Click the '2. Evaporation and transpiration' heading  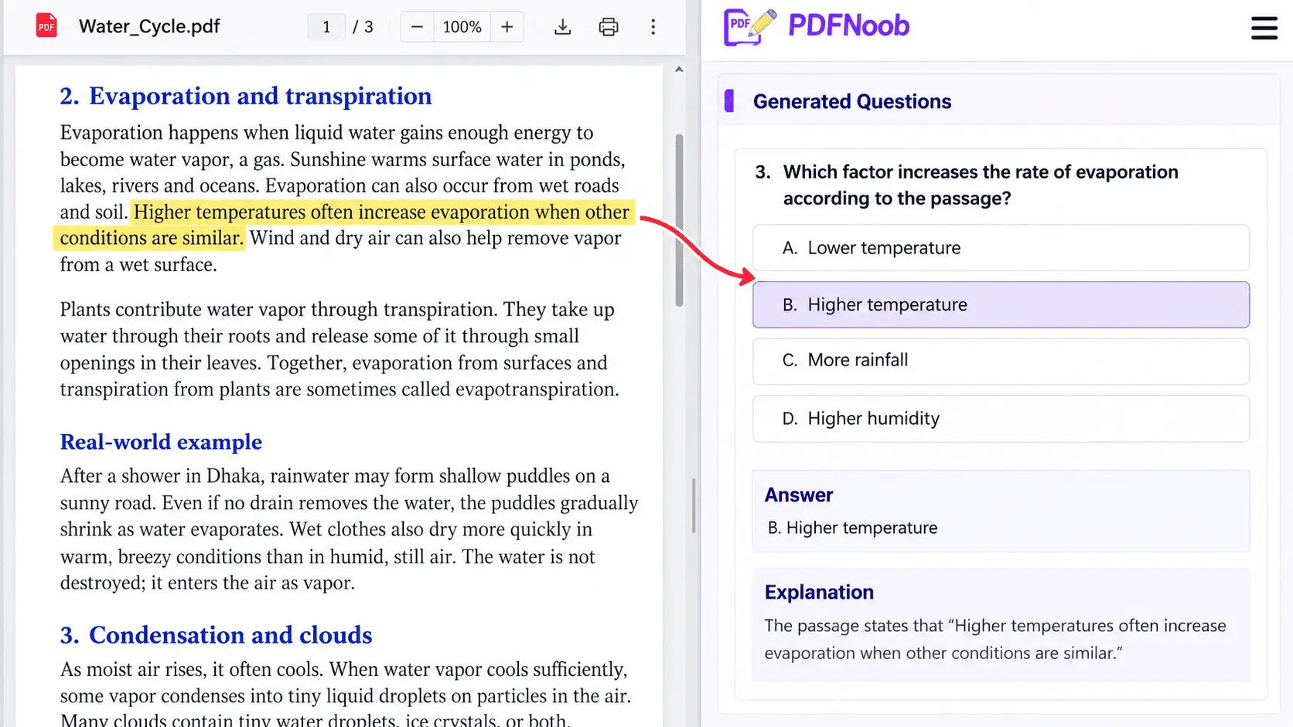coord(246,96)
